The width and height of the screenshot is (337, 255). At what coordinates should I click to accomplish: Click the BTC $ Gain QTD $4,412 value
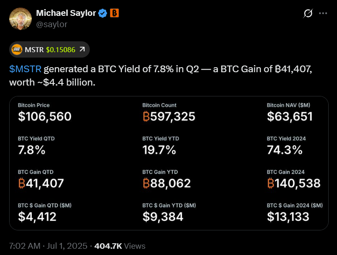(x=37, y=217)
